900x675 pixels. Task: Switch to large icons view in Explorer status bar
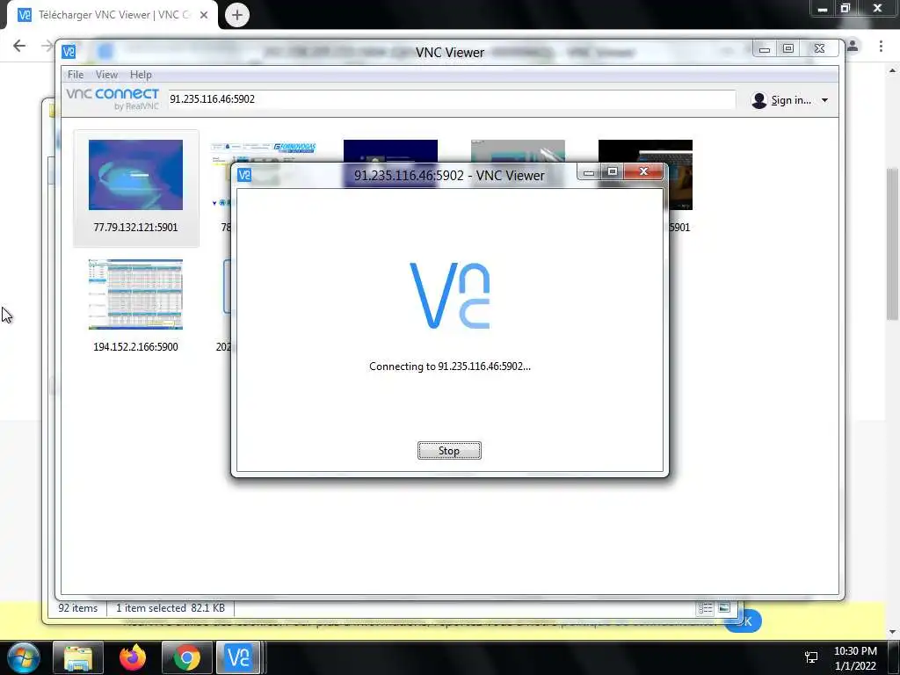[724, 608]
